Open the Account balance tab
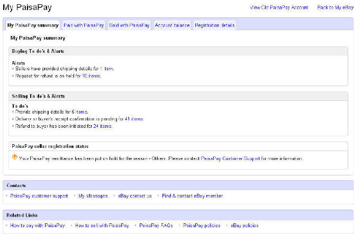 [x=173, y=25]
